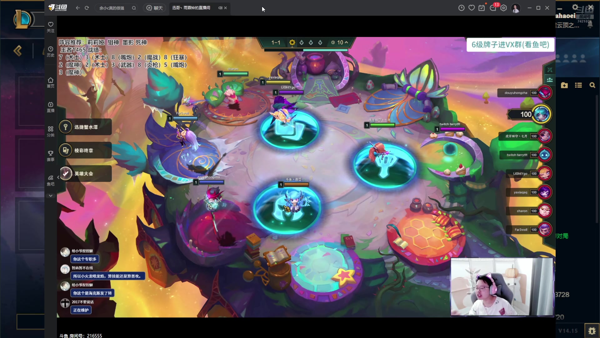Click the user avatar in the top bar

click(516, 8)
